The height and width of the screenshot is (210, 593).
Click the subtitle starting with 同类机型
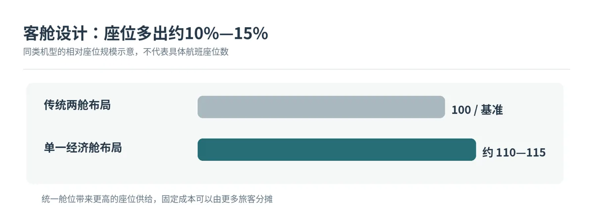point(126,52)
